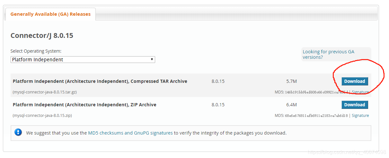389x158 pixels.
Task: Click the blue exclamation info icon
Action: [x=18, y=132]
